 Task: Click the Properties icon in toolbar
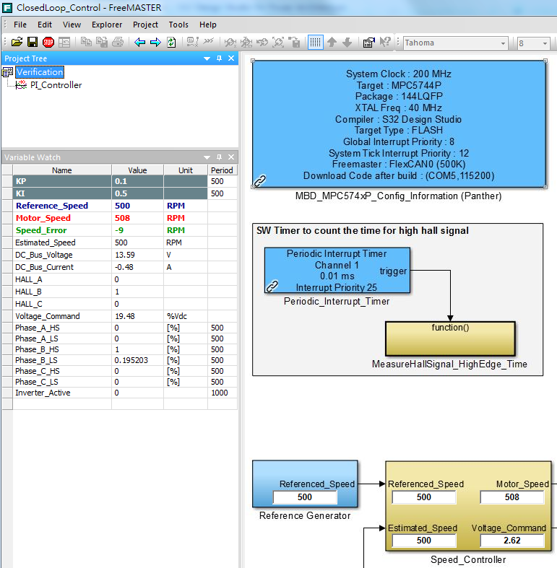[368, 43]
